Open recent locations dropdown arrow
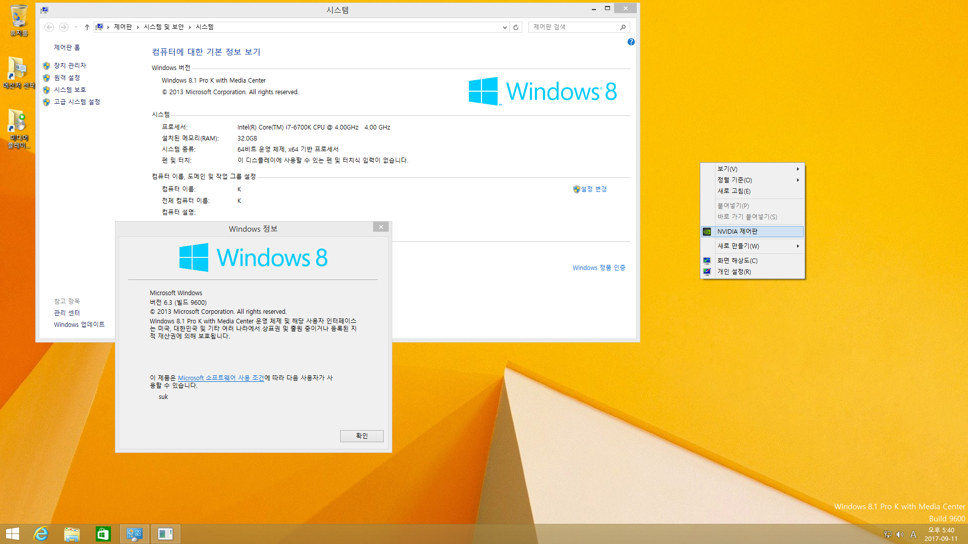 (x=76, y=27)
